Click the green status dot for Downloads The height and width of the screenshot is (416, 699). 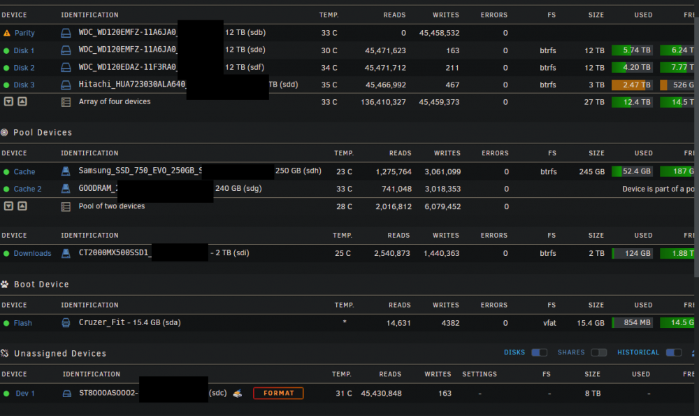6,253
